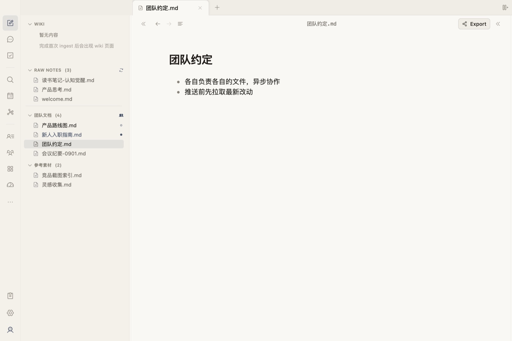Screen dimensions: 512x341
Task: Close the 团队约定.md tab
Action: 200,8
